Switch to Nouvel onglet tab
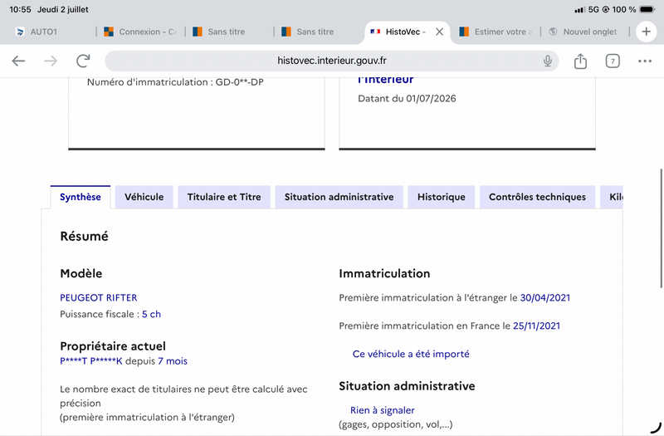Screen dimensions: 664x436 585,32
